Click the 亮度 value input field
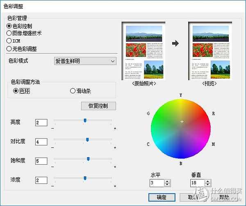246x206 pixels. 41,122
